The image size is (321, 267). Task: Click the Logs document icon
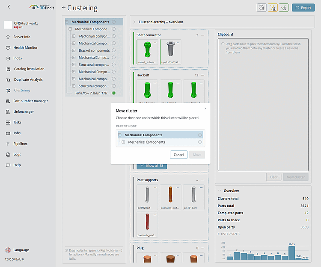[x=8, y=155]
